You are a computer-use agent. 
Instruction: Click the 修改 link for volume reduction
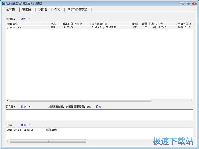click(98, 107)
